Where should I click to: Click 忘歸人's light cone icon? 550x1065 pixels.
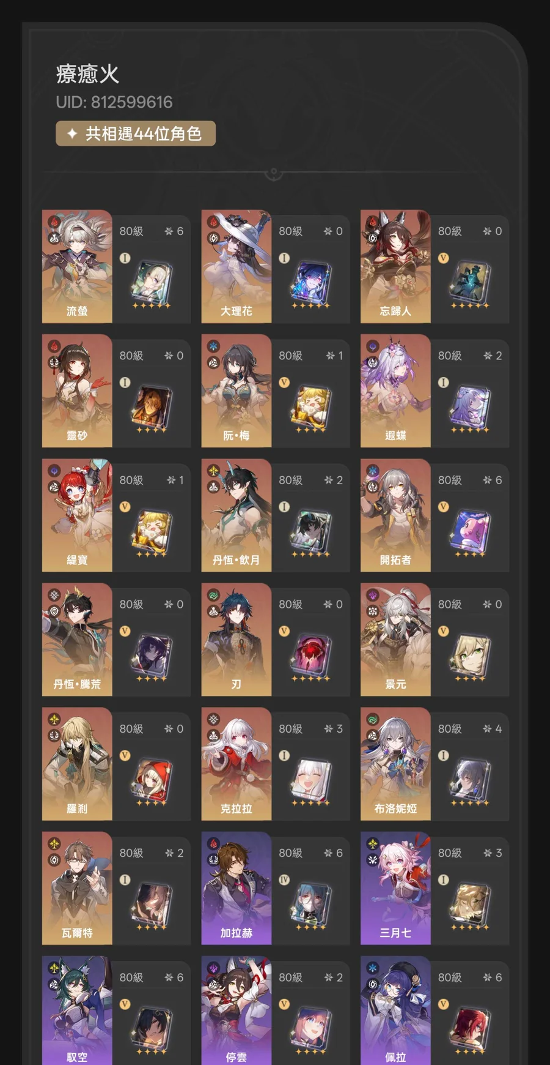pyautogui.click(x=470, y=283)
